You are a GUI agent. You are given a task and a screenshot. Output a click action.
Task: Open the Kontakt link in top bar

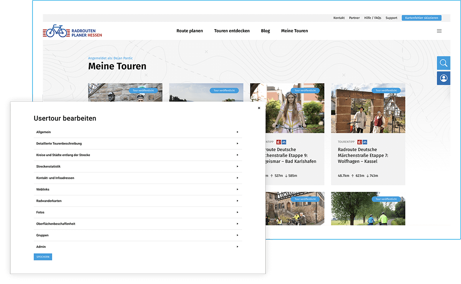(x=339, y=18)
